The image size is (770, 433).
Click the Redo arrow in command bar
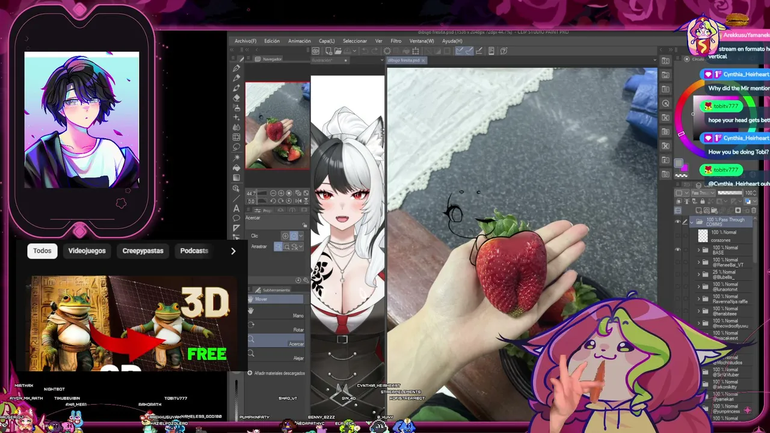coord(376,51)
